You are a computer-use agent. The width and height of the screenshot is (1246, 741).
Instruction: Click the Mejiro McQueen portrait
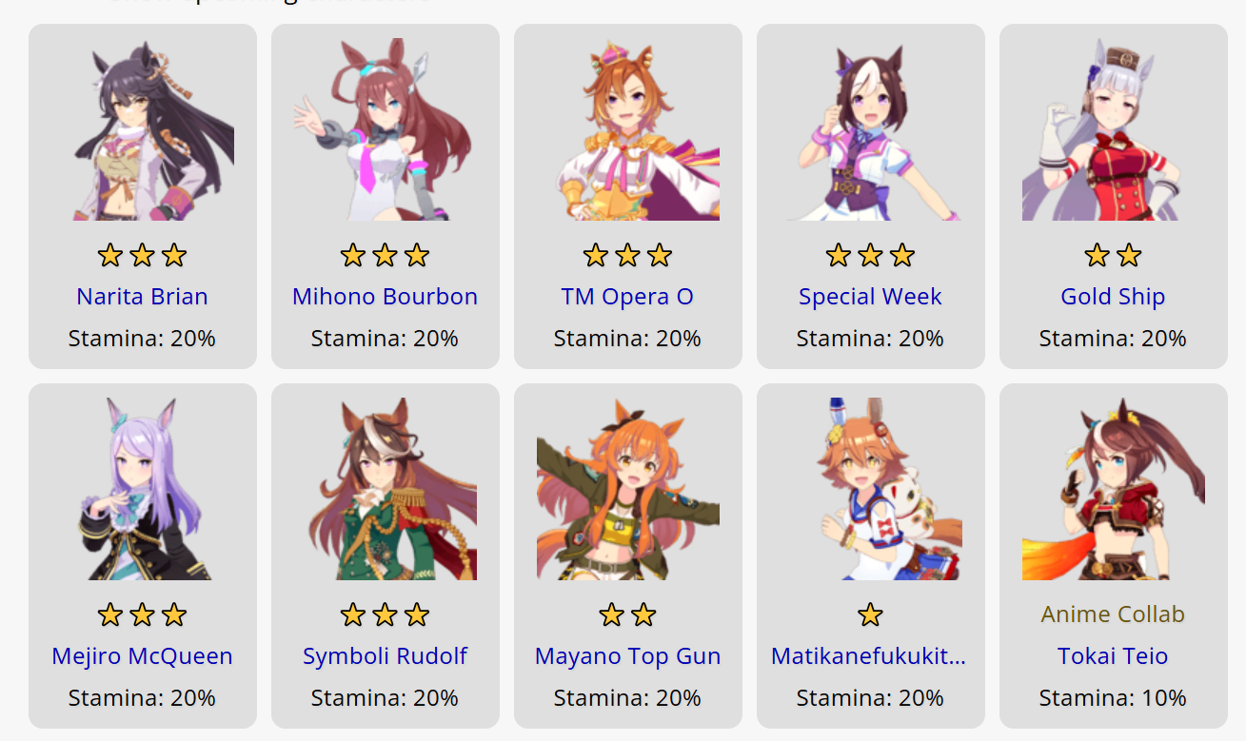(x=143, y=489)
